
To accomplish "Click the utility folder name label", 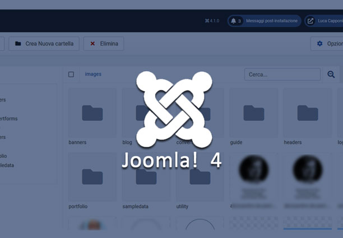I will point(182,207).
